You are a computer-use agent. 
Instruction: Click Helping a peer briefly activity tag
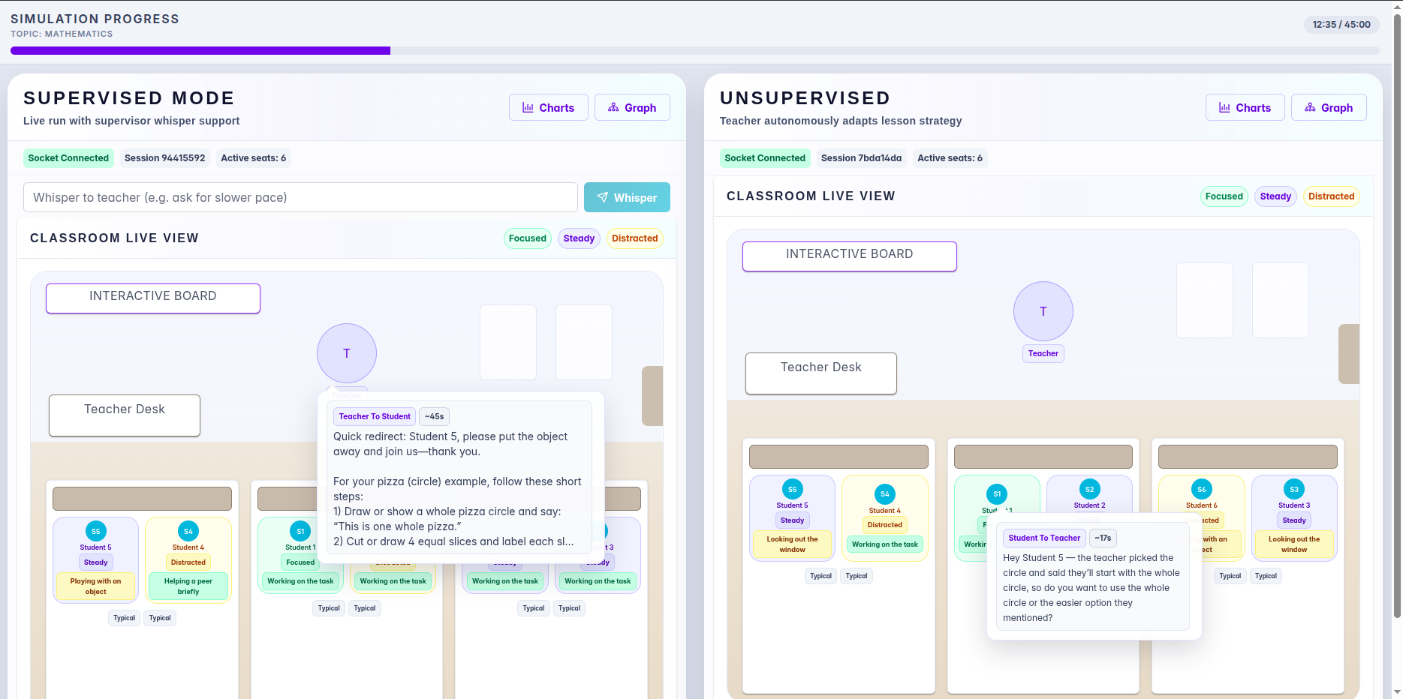(188, 586)
